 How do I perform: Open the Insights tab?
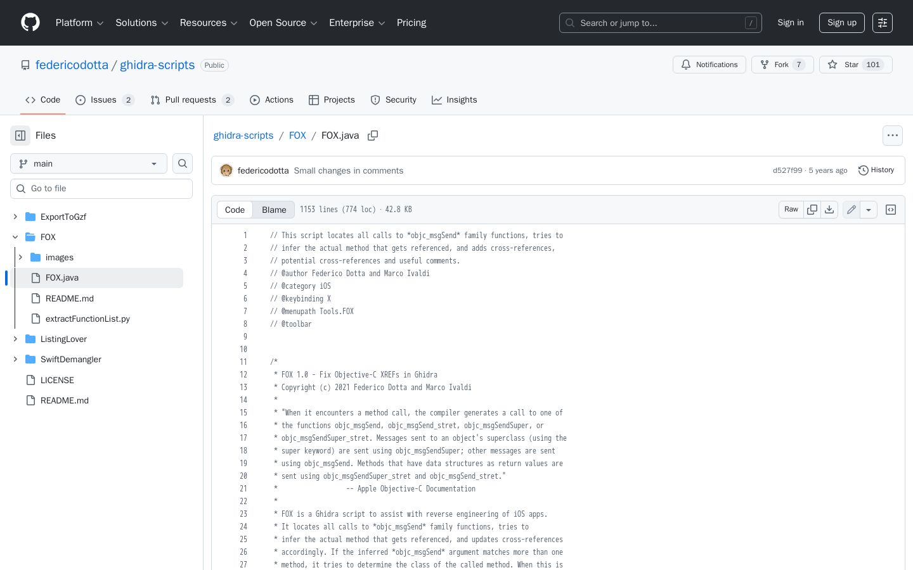(454, 100)
